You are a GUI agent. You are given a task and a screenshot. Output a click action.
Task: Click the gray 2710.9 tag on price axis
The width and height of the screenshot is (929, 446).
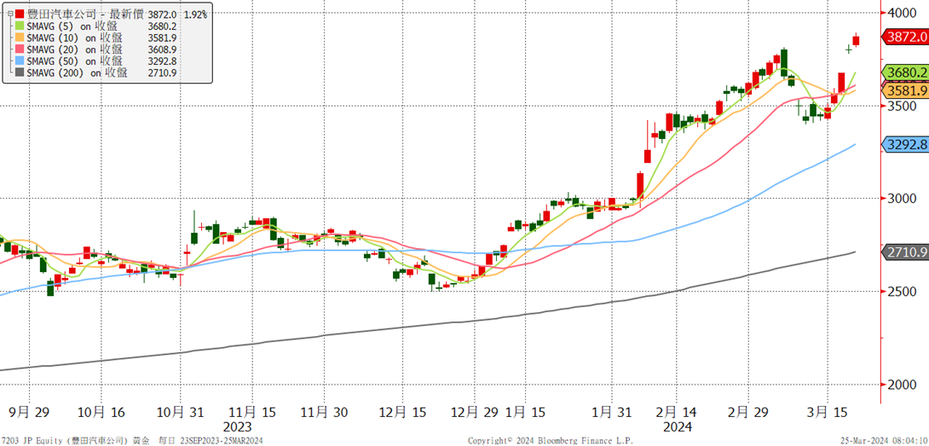[x=907, y=252]
